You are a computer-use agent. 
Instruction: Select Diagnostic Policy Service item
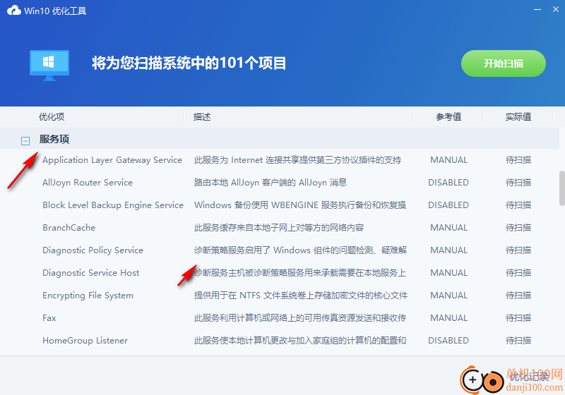pos(93,250)
